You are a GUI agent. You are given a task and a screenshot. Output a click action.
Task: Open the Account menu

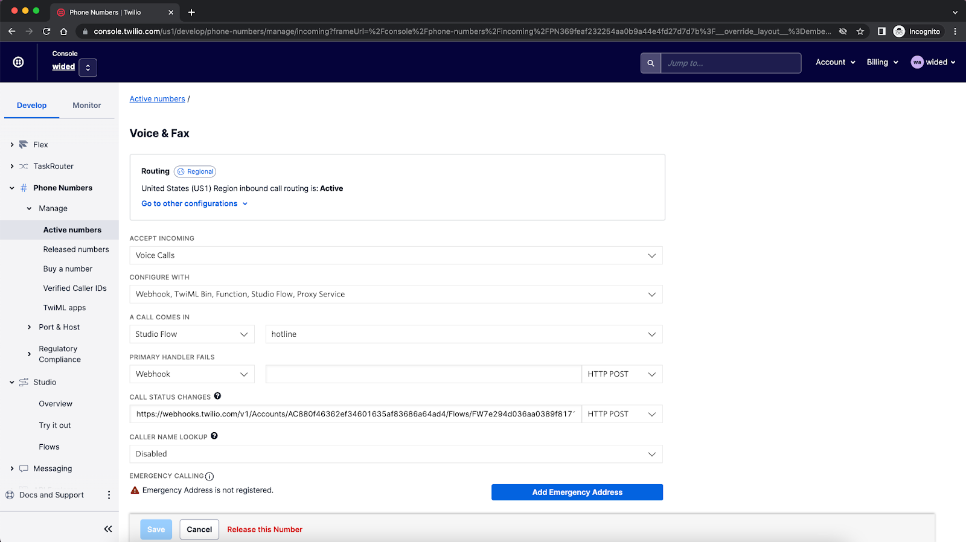[836, 62]
